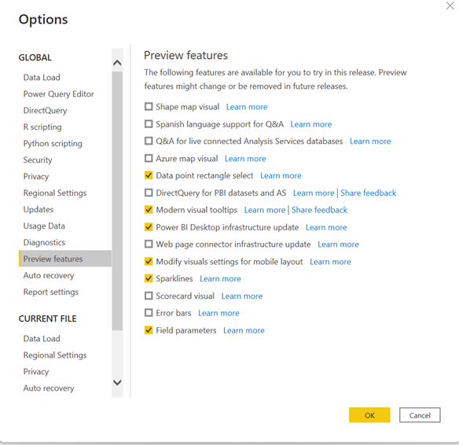Uncheck Data point rectangle select
The width and height of the screenshot is (459, 445).
[x=149, y=175]
